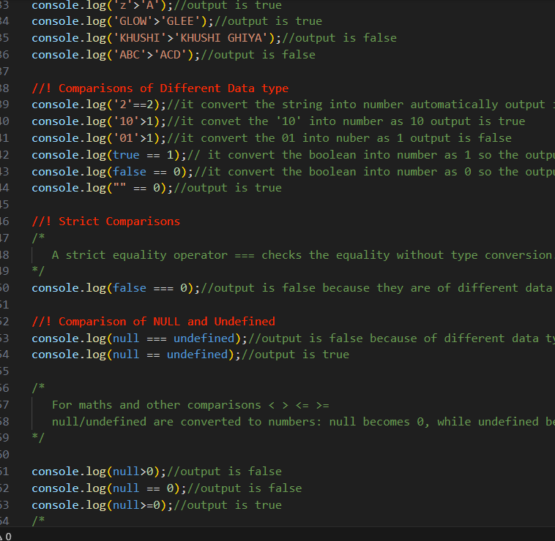This screenshot has width=555, height=541.
Task: Click the console.log(true == 1) statement
Action: tap(109, 155)
